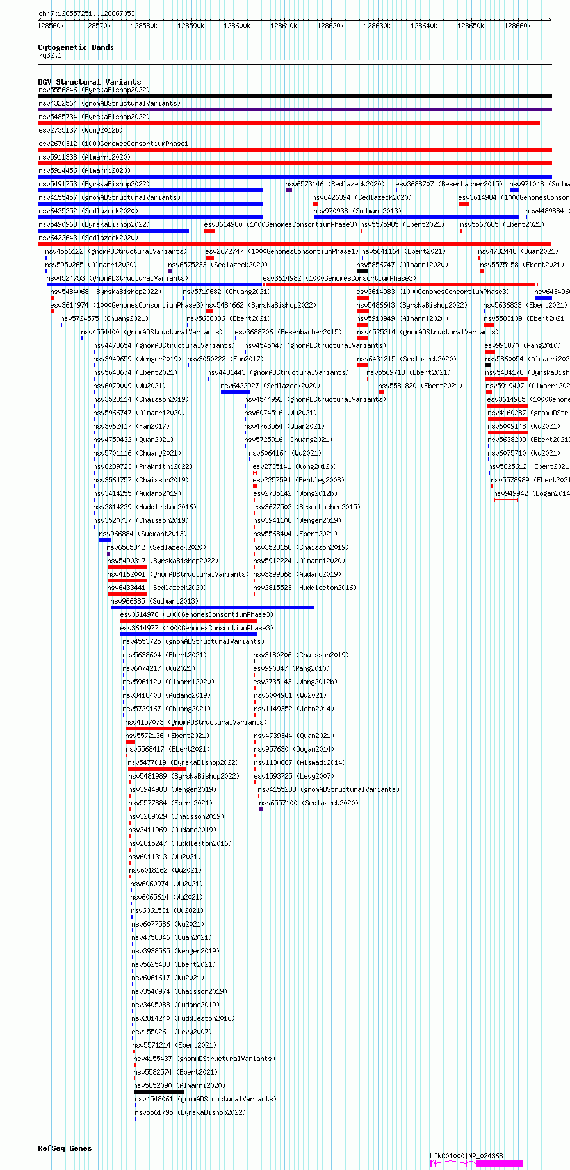This screenshot has height=1170, width=570.
Task: Click blue bar under nsv5914456 (Almarri2020)
Action: click(x=295, y=177)
